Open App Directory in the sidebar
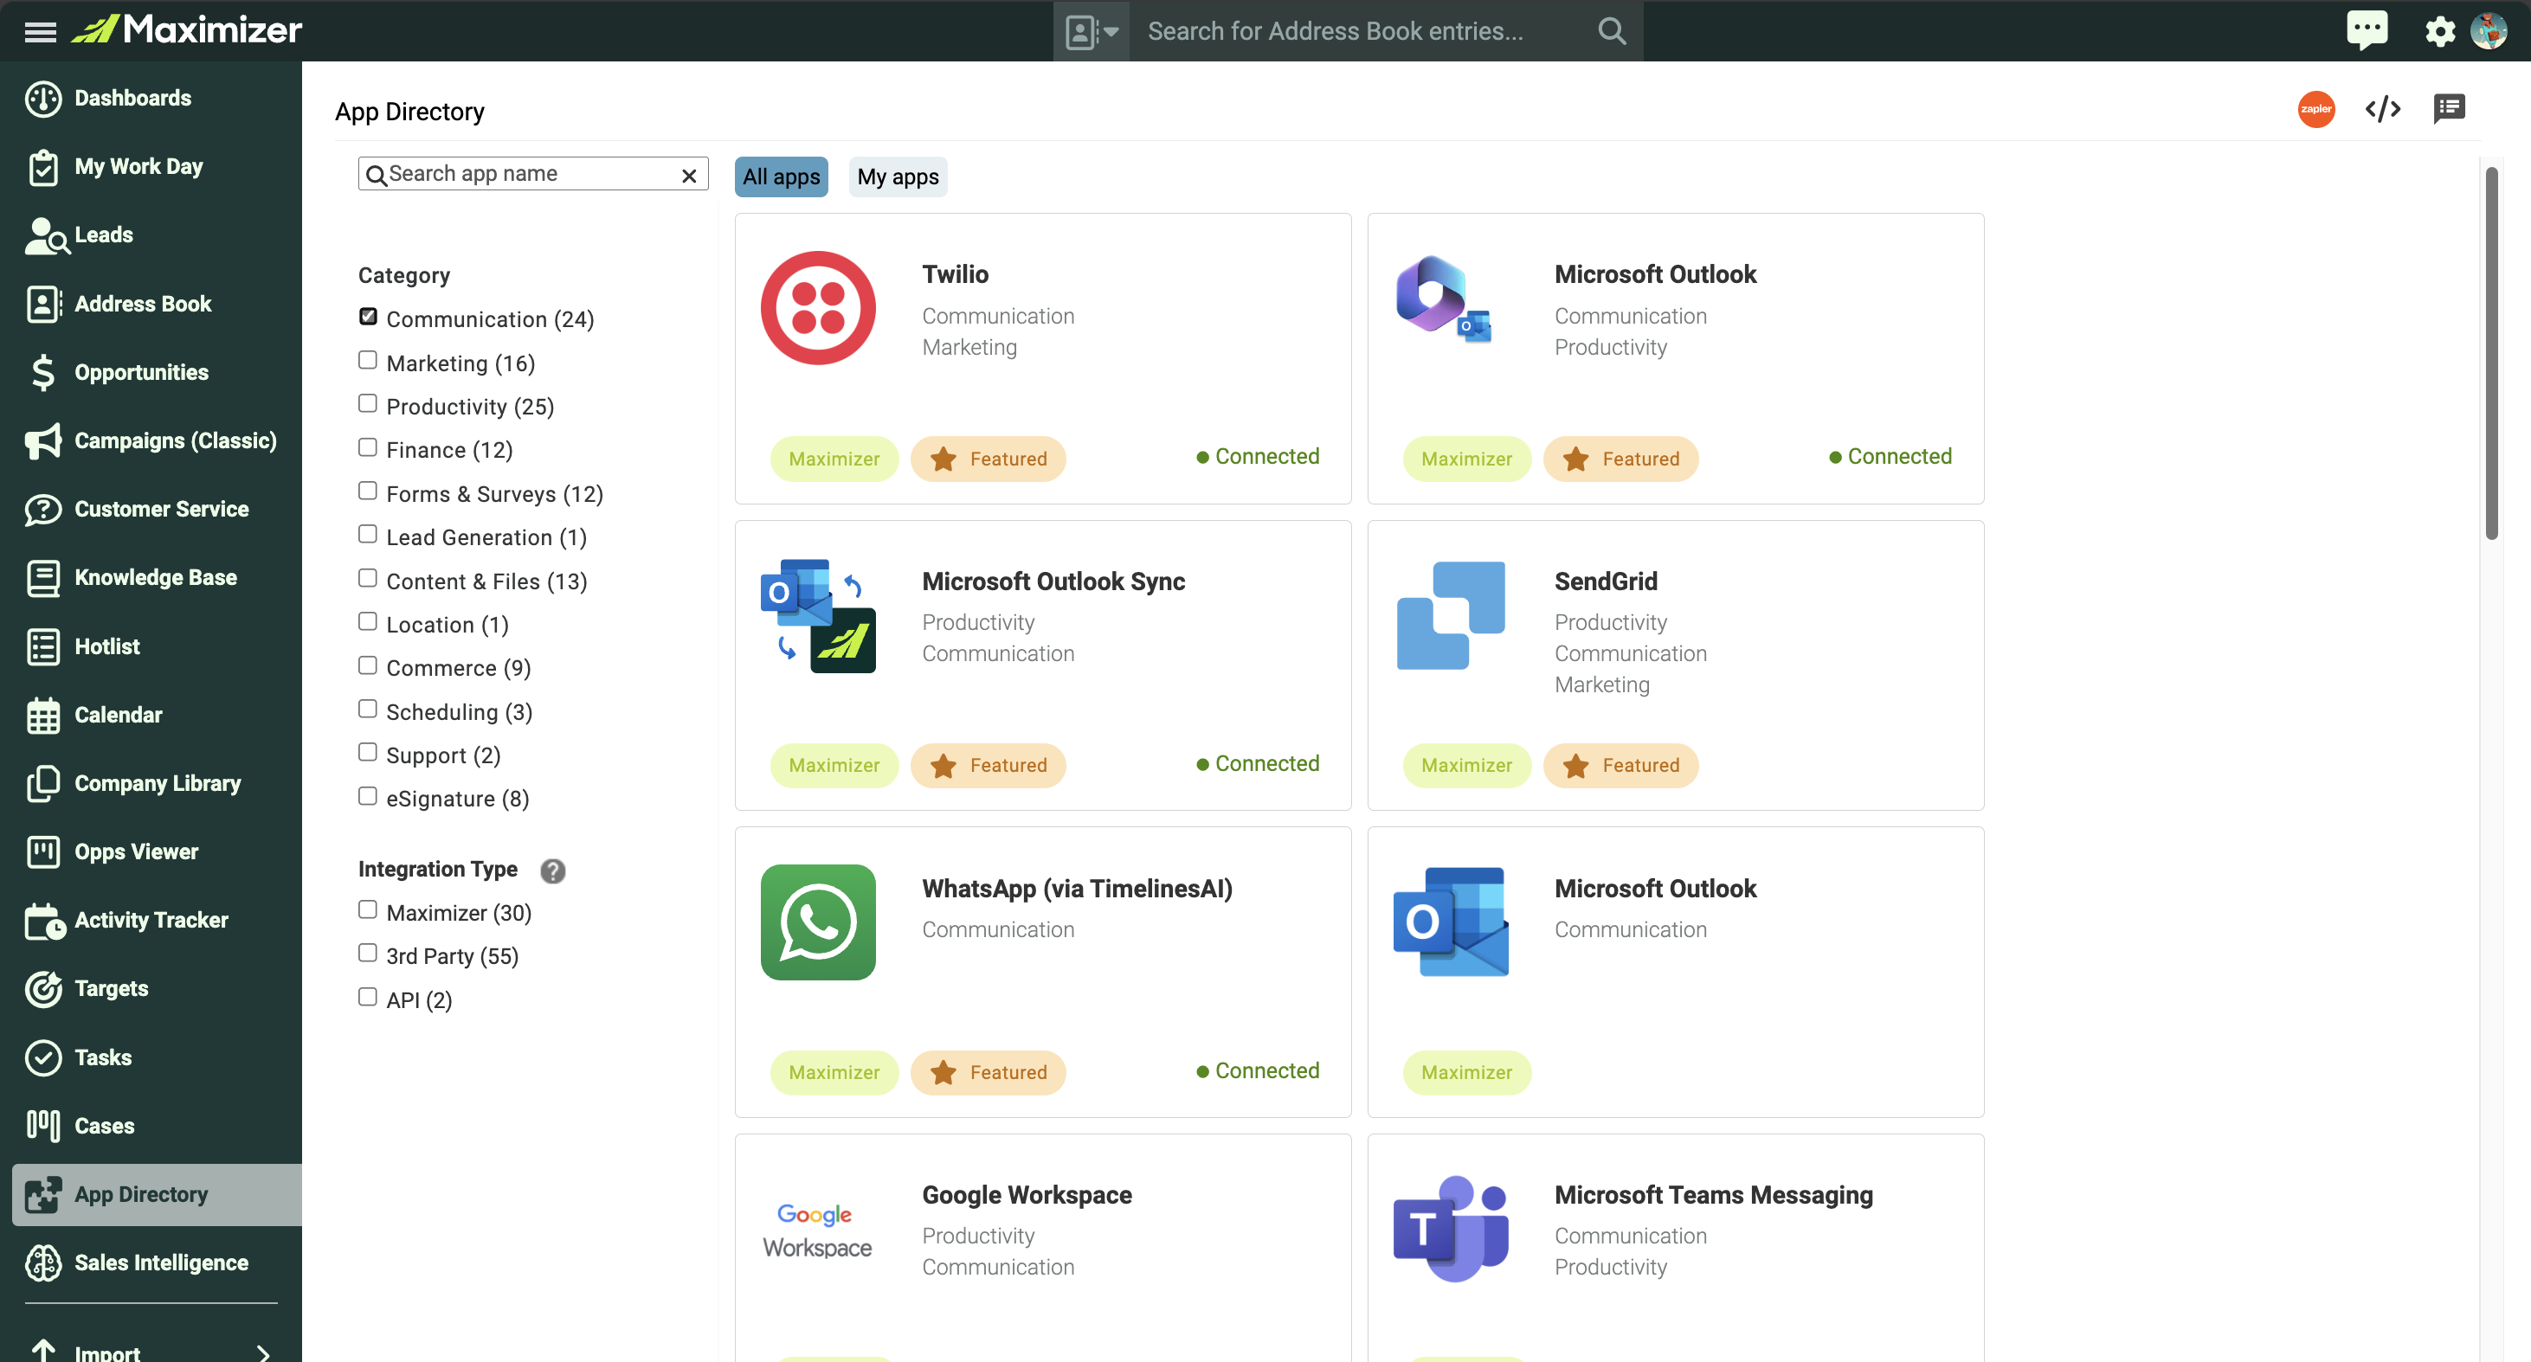 (158, 1195)
